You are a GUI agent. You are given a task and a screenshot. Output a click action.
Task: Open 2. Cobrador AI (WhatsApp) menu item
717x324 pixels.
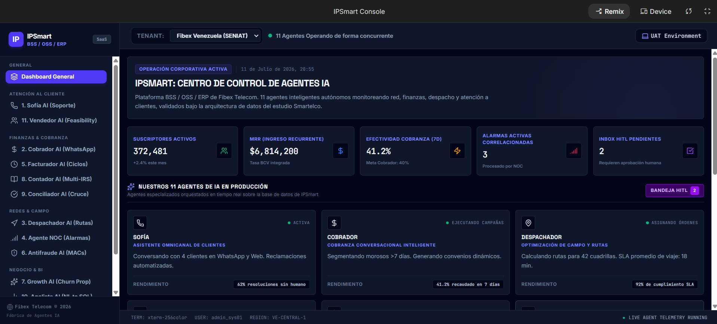click(x=56, y=149)
